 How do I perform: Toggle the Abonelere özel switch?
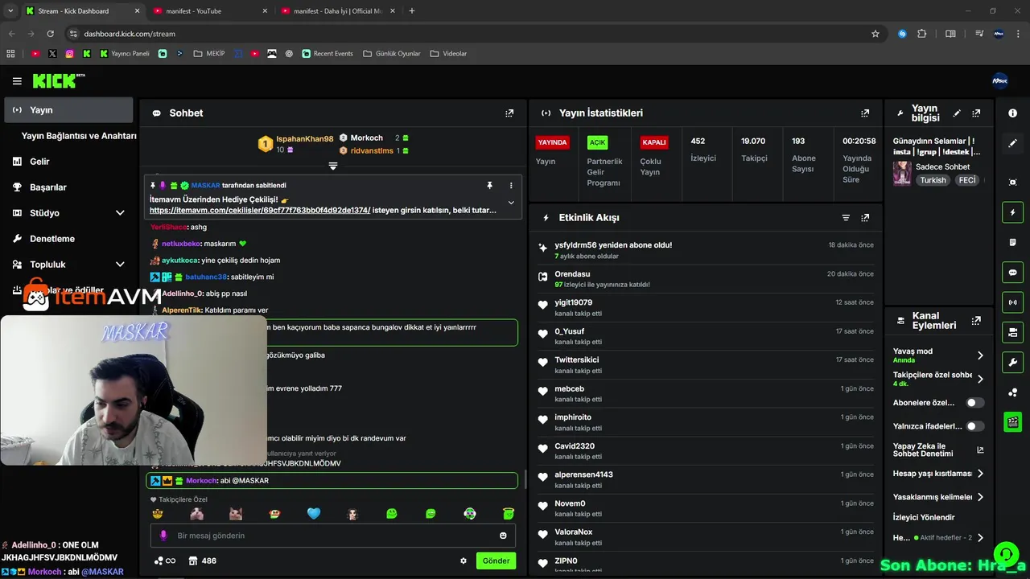pos(974,403)
